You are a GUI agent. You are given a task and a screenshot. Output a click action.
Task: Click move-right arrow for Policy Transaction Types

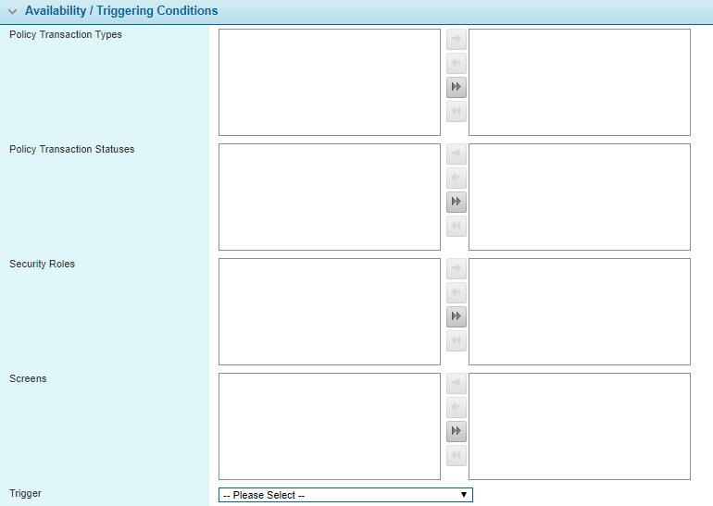(x=456, y=40)
